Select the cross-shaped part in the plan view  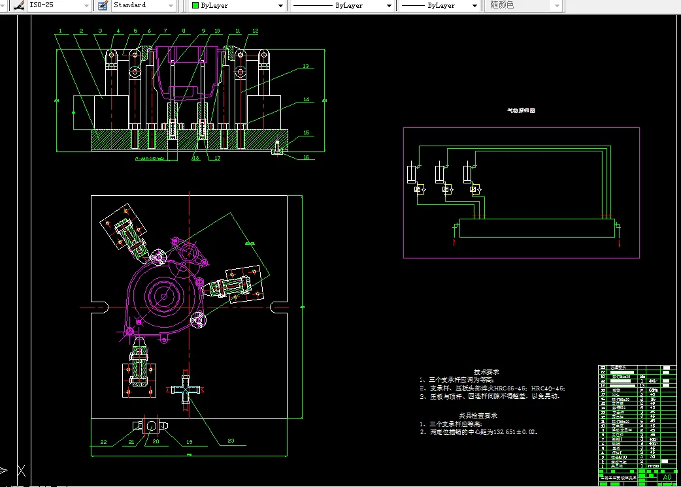186,389
